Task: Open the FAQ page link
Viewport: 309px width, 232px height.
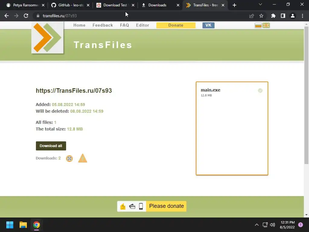Action: [125, 25]
